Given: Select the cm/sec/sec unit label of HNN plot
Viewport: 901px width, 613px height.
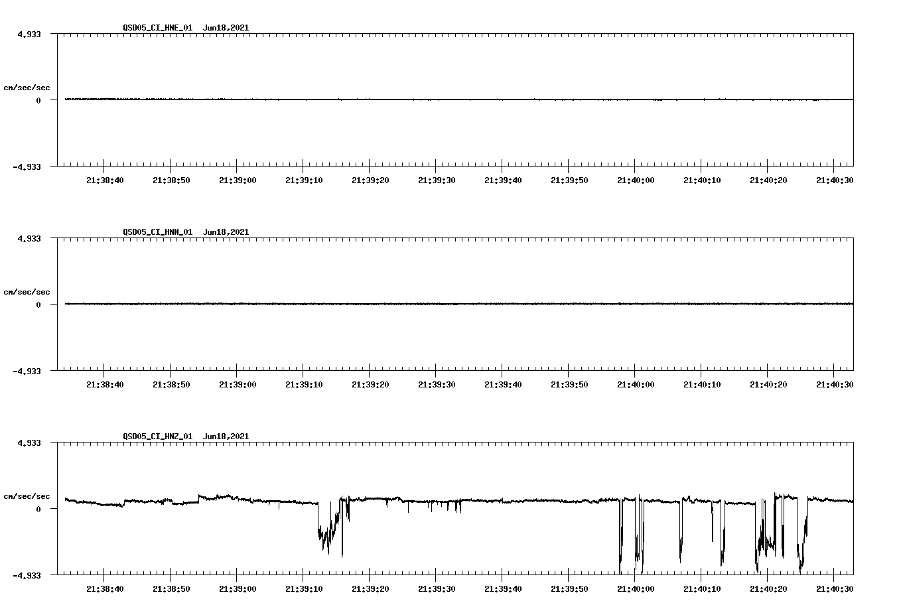Looking at the screenshot, I should pyautogui.click(x=27, y=292).
